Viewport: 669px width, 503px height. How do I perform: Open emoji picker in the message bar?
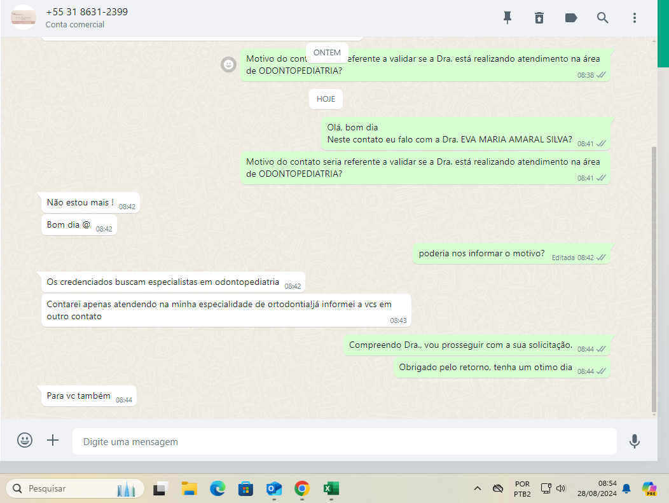[25, 440]
